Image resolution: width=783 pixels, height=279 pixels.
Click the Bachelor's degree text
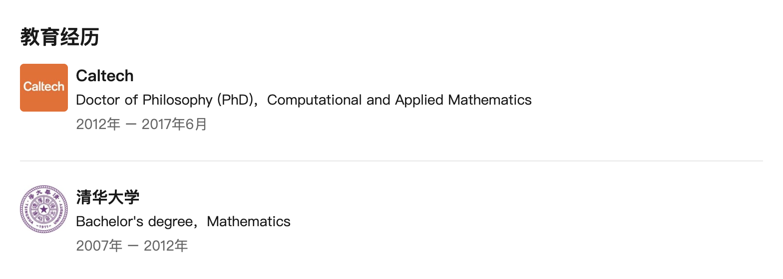click(137, 221)
